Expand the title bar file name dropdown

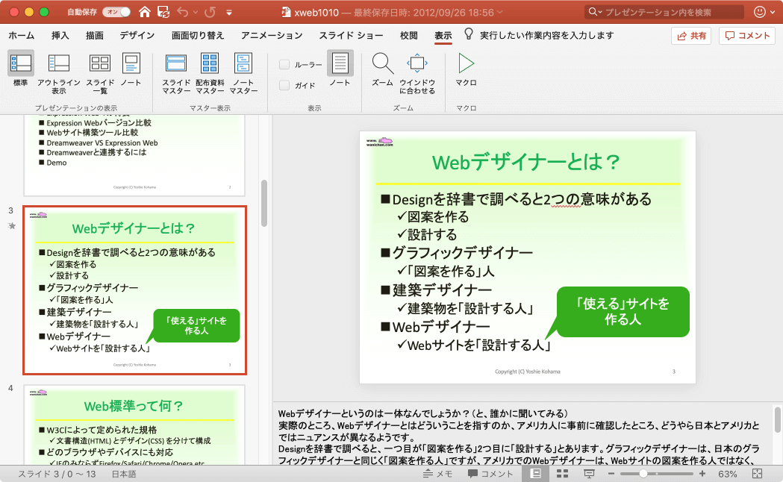[500, 12]
